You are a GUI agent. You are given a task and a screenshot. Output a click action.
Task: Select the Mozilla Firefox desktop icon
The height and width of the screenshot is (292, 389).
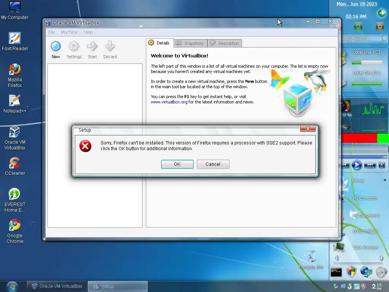point(15,76)
